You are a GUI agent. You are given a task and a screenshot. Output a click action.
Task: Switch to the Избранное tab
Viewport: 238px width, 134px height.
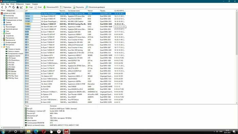point(11,11)
